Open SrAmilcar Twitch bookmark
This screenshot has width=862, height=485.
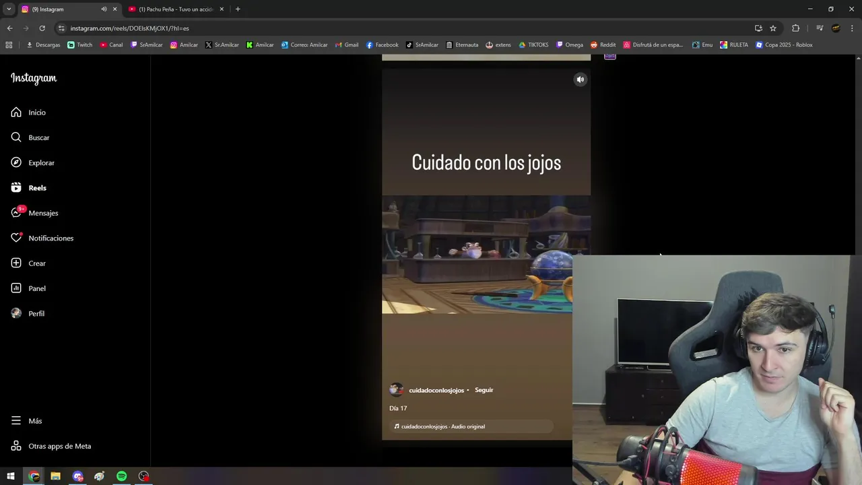tap(147, 45)
